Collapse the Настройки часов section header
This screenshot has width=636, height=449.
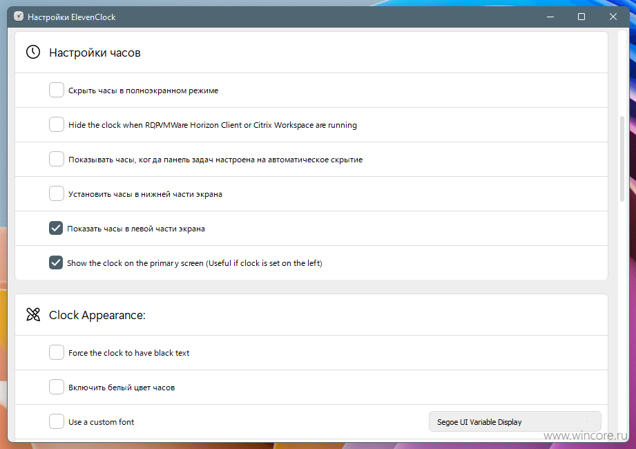coord(311,52)
